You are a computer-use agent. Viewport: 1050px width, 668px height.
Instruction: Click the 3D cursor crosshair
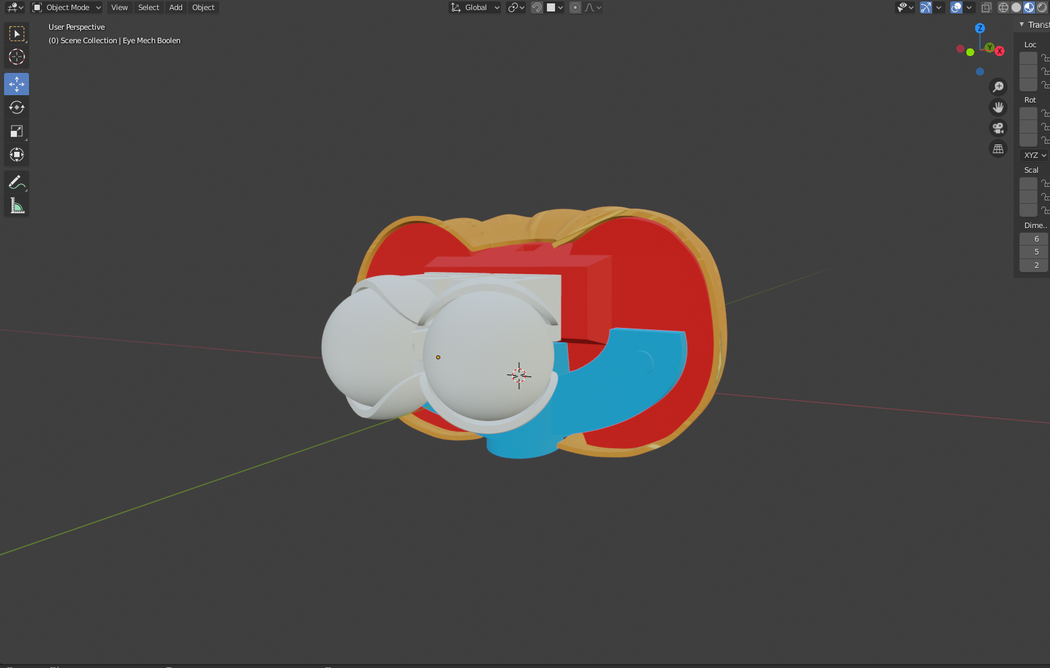[519, 375]
